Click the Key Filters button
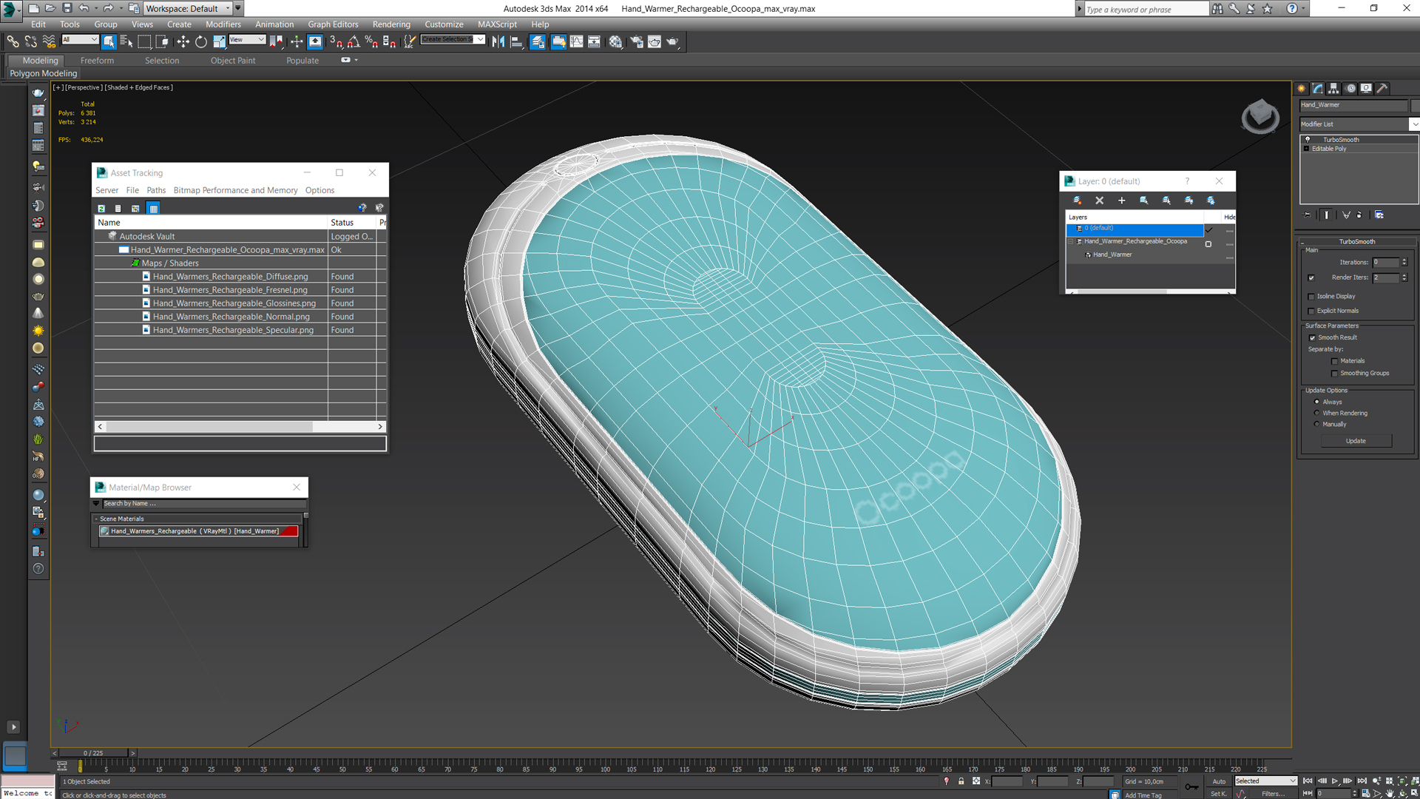The width and height of the screenshot is (1420, 799). click(x=1273, y=794)
